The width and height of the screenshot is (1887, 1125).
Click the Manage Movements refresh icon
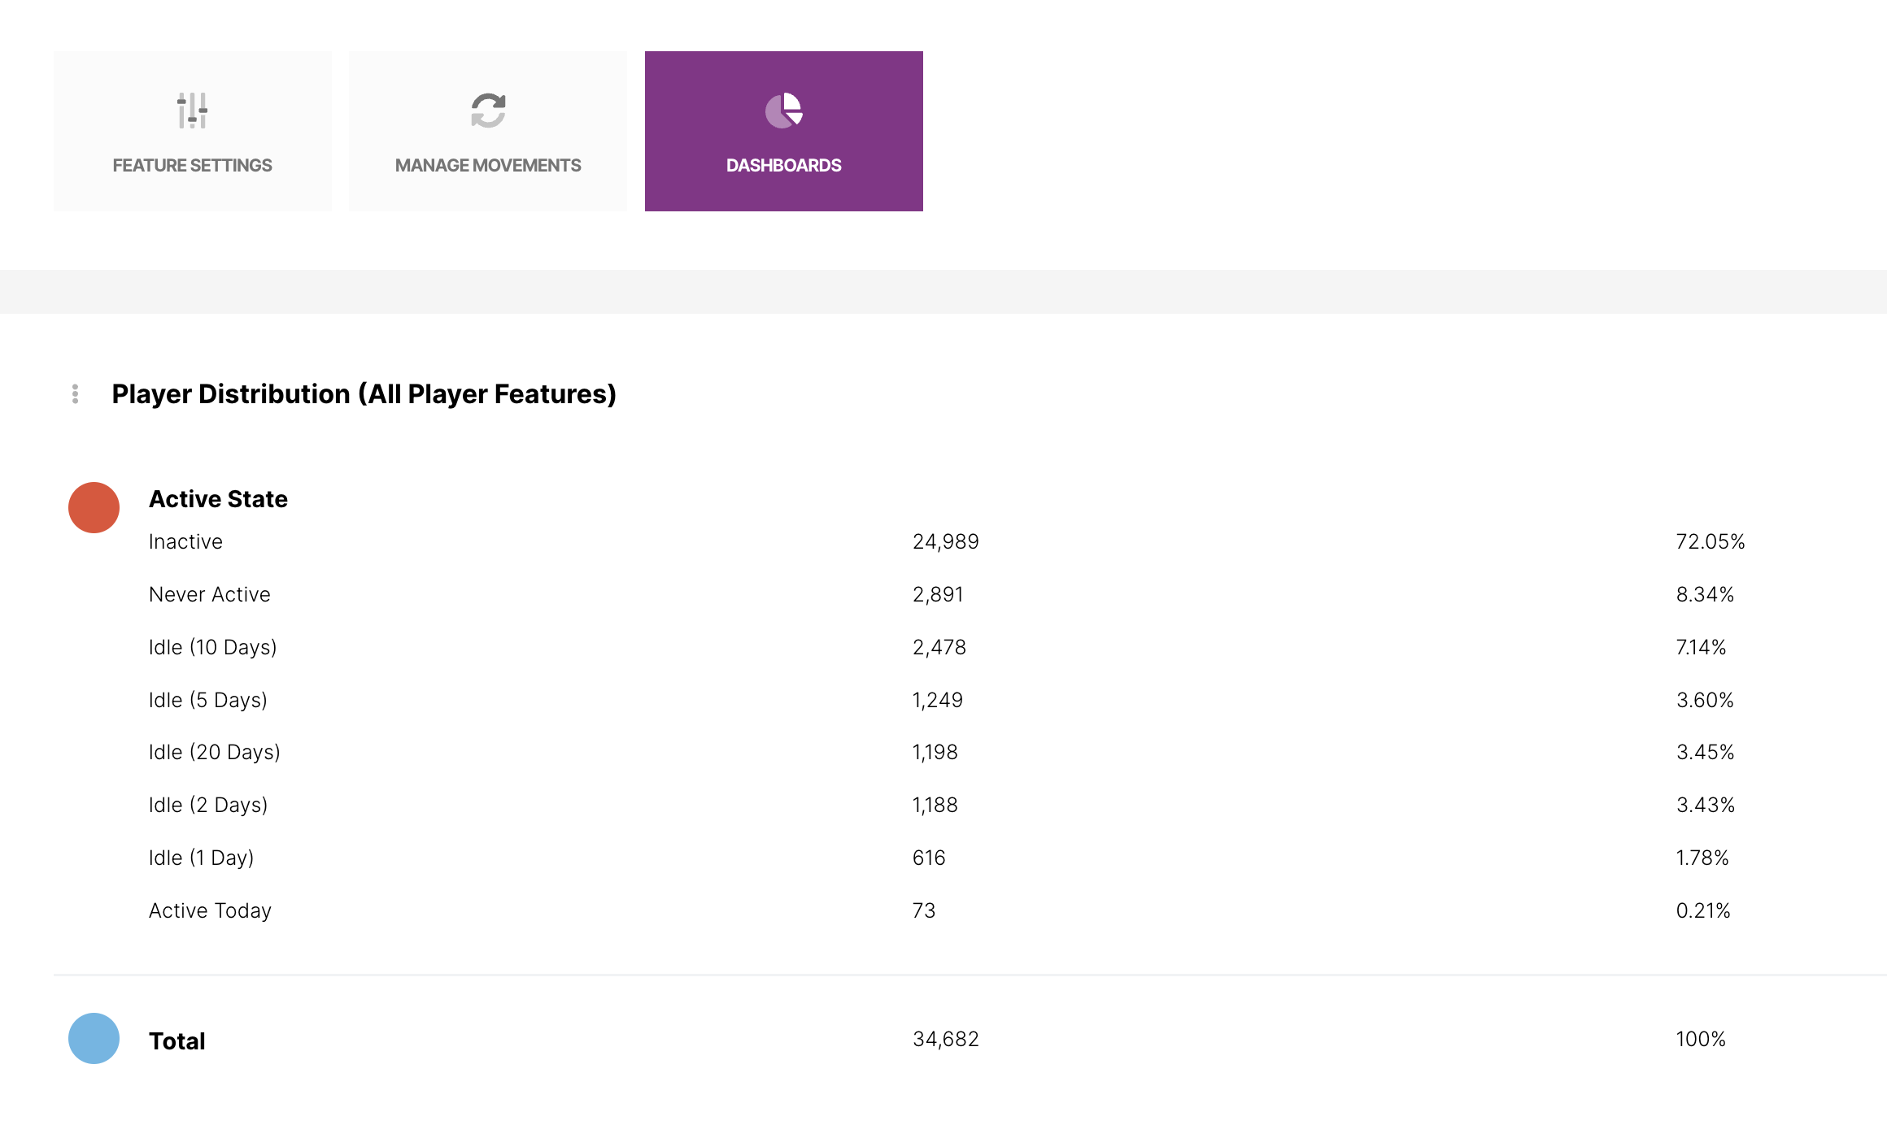pyautogui.click(x=488, y=111)
